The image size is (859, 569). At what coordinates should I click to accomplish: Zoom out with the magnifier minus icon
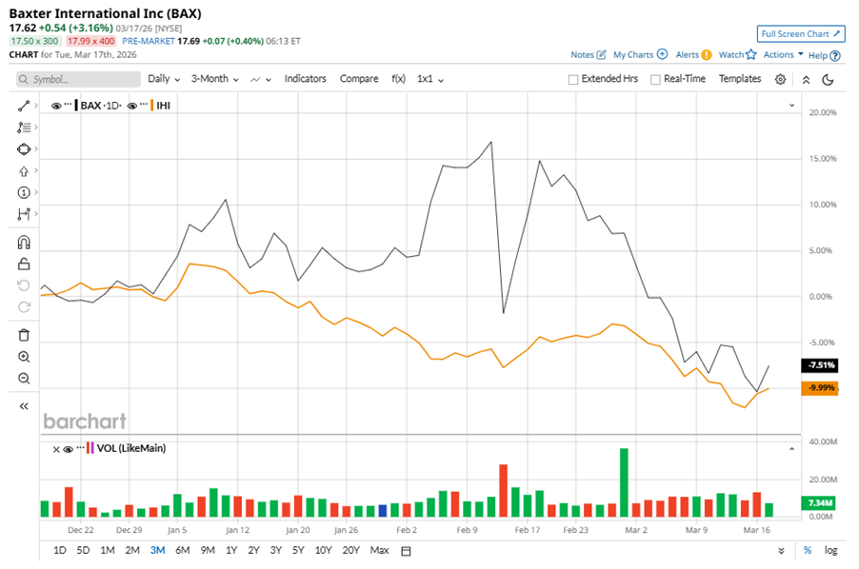[x=24, y=379]
